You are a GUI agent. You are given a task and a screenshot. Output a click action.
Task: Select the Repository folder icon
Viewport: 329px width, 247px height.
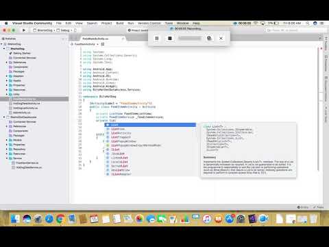(x=10, y=149)
